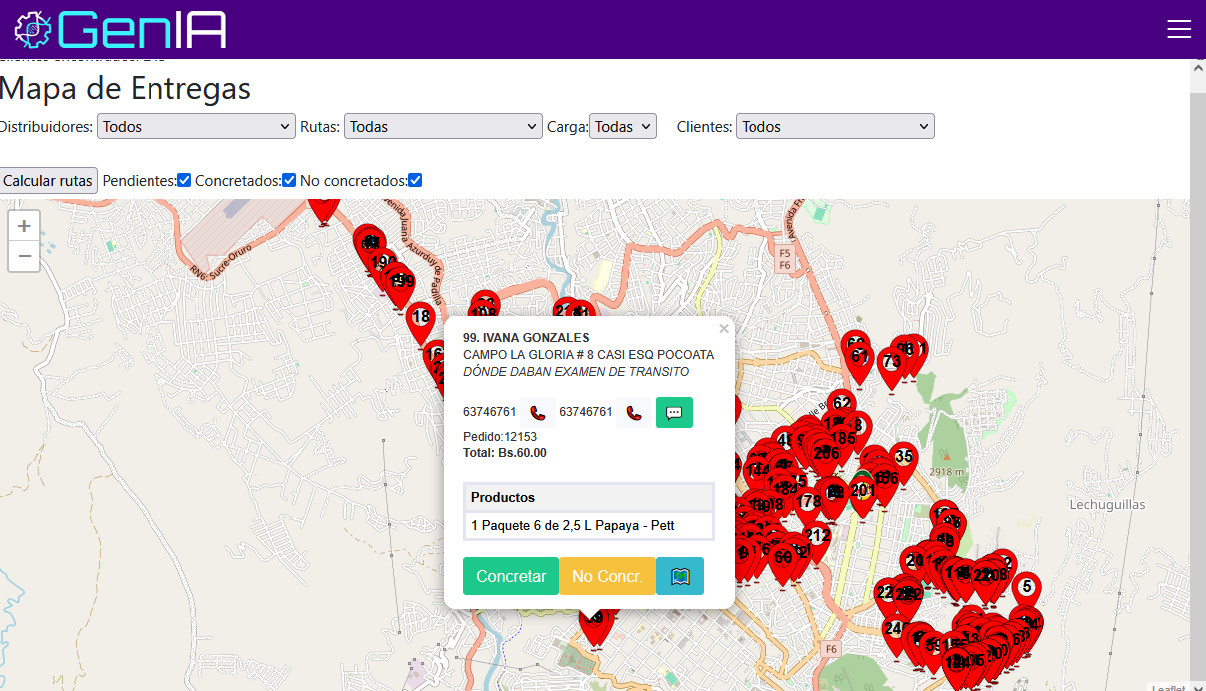Click the page vertical scrollbar
1206x691 pixels.
click(x=1198, y=374)
